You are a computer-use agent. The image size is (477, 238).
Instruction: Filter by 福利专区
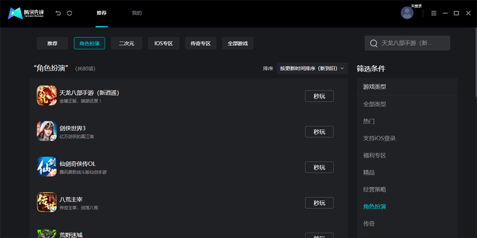374,155
